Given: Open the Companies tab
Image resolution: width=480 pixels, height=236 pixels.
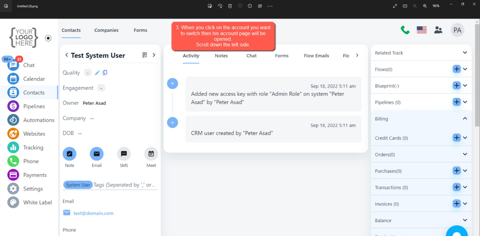Looking at the screenshot, I should (x=106, y=30).
